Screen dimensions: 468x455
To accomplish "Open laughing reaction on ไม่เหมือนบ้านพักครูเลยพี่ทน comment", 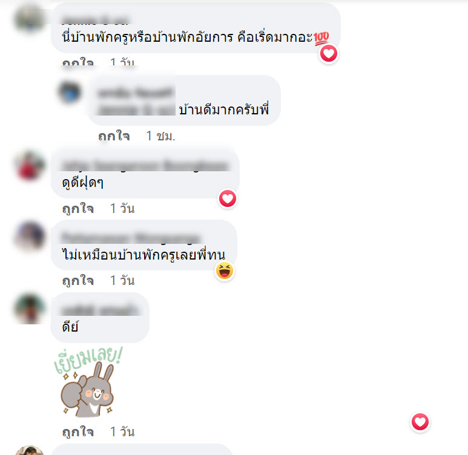I will [225, 271].
